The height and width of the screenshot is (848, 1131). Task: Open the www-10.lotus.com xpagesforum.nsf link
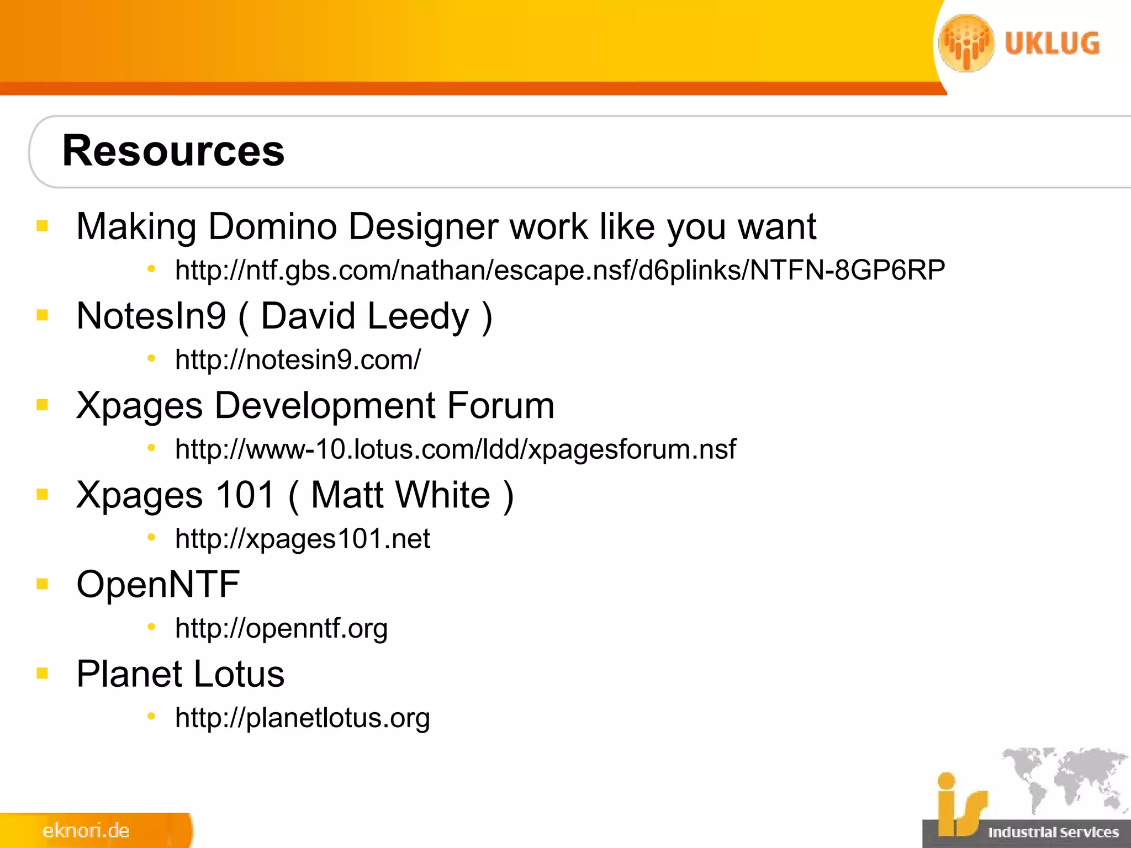pos(456,449)
